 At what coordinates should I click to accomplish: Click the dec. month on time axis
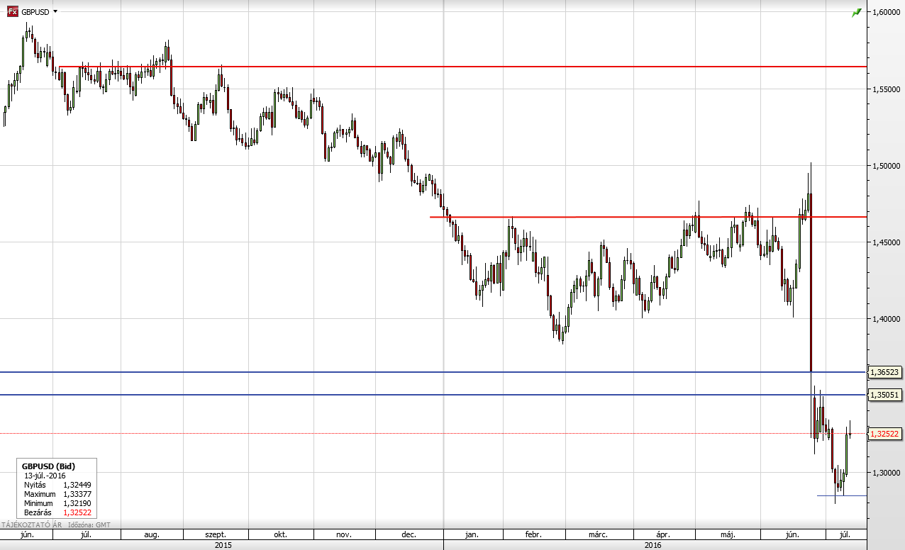coord(408,535)
